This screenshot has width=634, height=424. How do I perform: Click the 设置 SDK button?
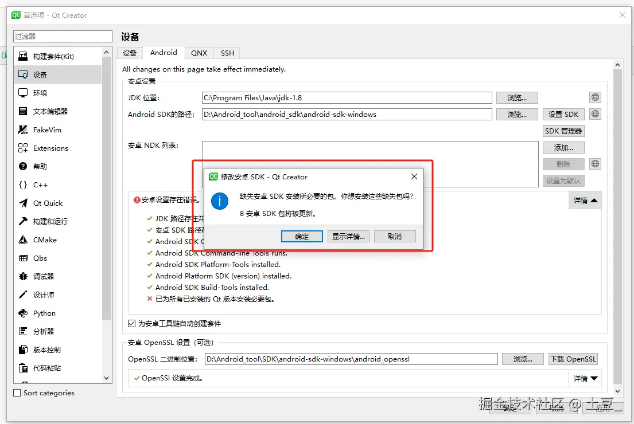[563, 114]
